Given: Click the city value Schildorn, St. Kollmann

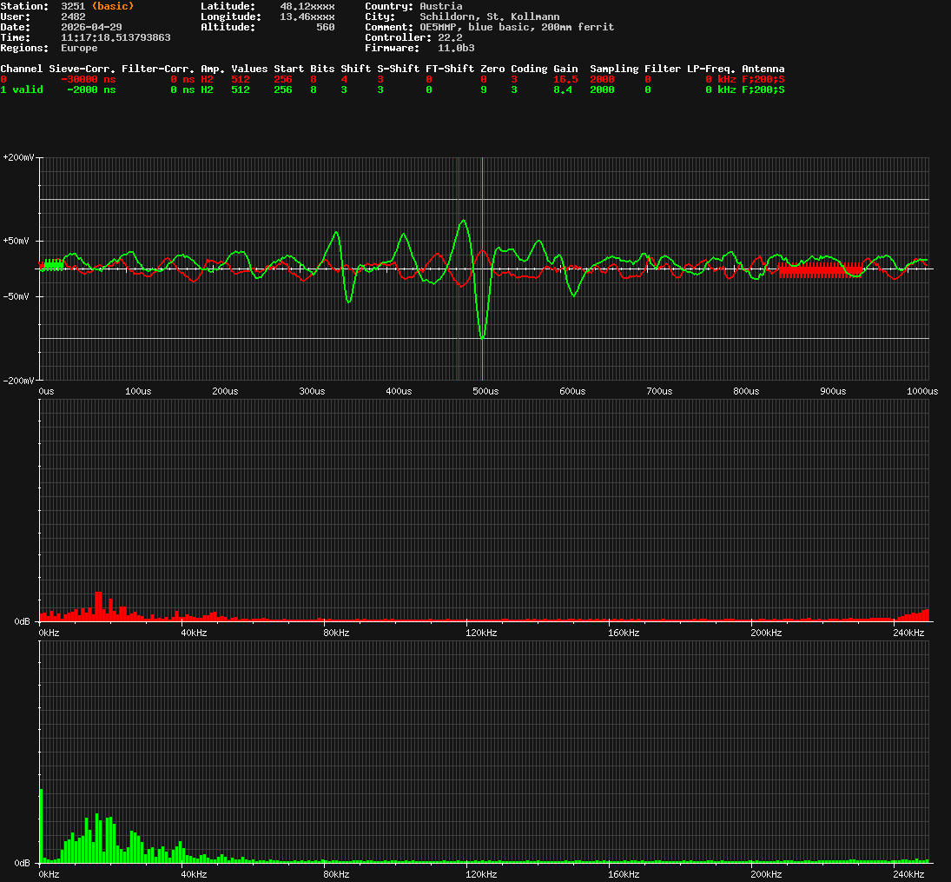Looking at the screenshot, I should (x=489, y=17).
